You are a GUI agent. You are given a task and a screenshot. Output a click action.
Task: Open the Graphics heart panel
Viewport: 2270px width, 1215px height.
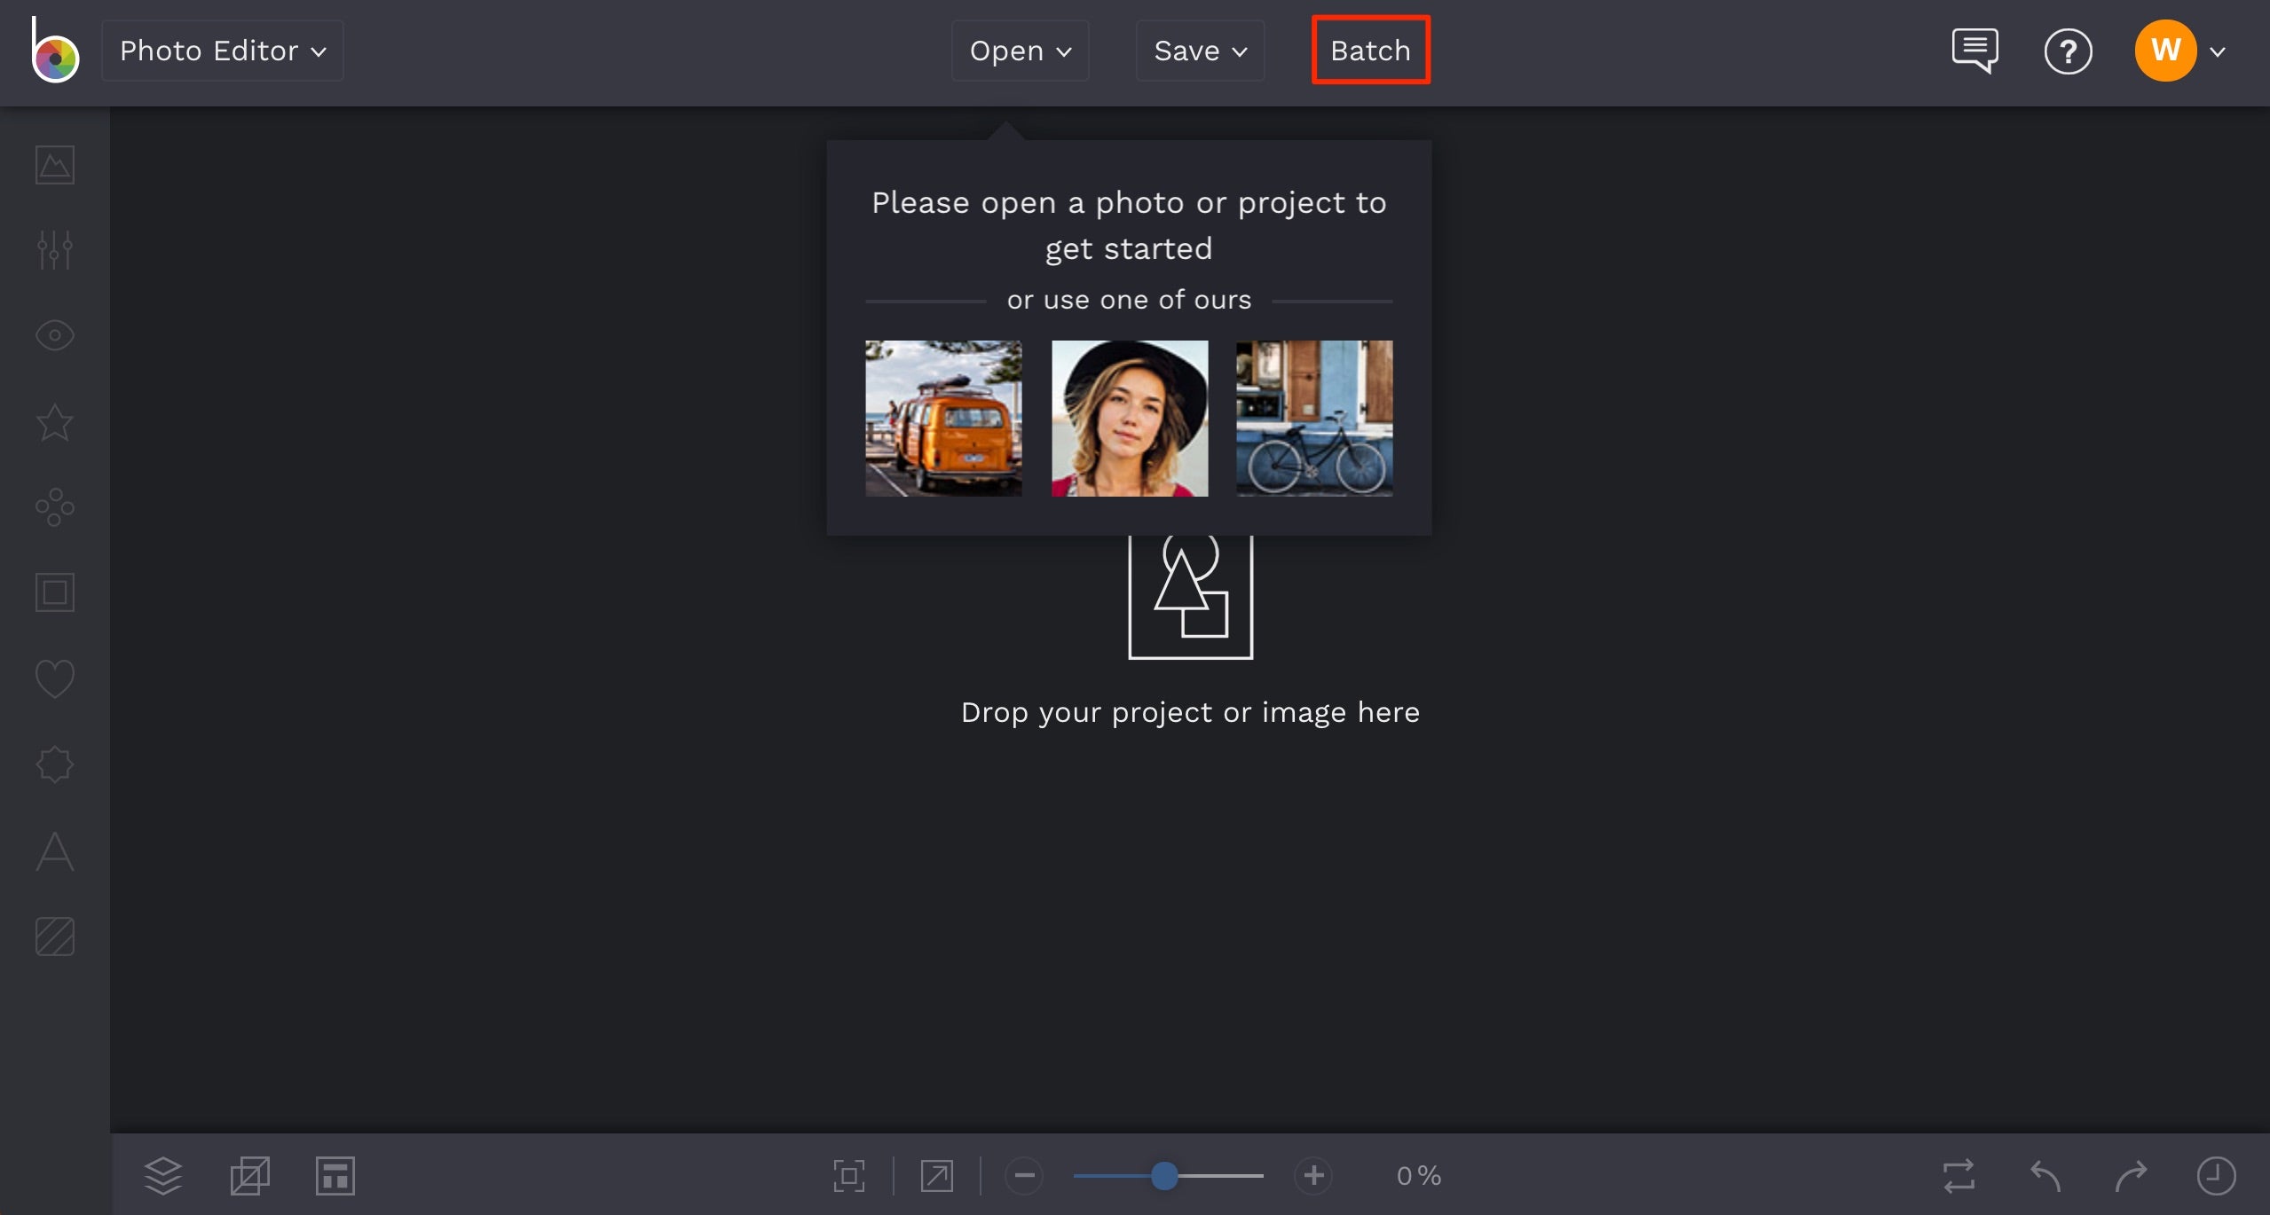(53, 678)
